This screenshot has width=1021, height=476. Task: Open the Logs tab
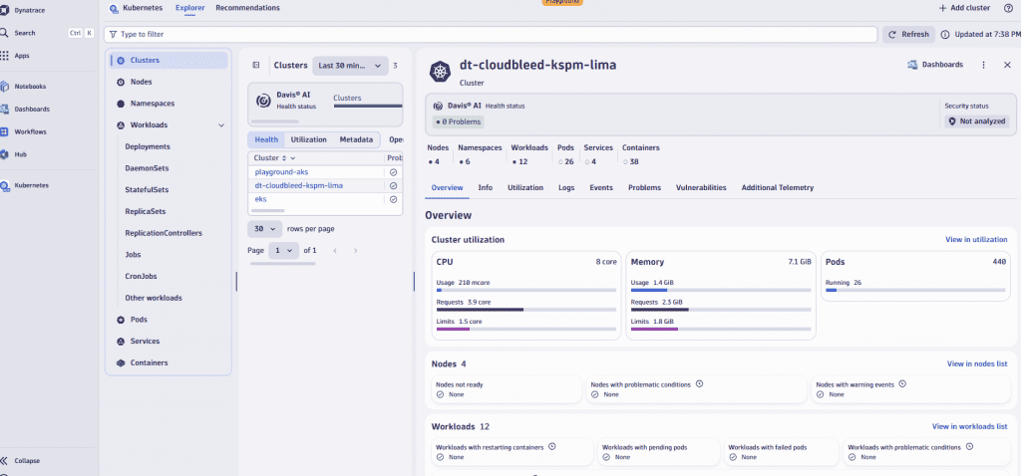pyautogui.click(x=566, y=187)
